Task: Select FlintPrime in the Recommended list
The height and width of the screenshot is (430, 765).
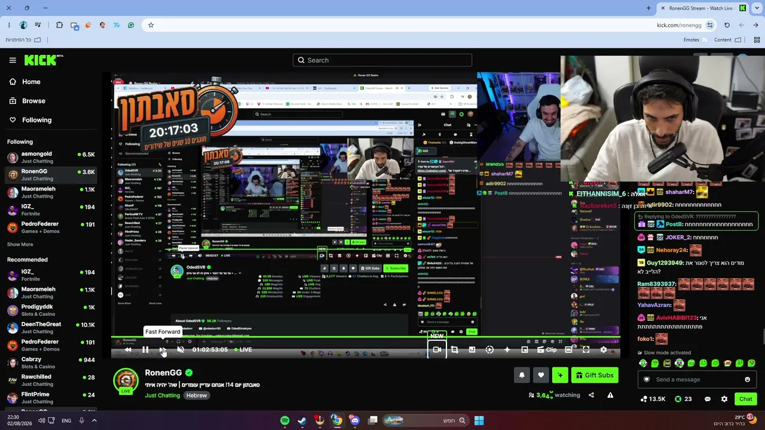Action: pos(51,398)
